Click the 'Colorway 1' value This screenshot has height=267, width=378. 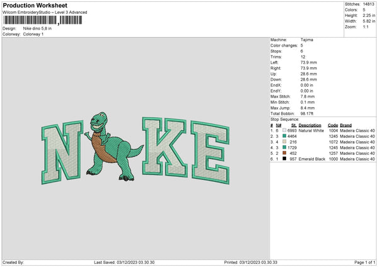coord(33,34)
